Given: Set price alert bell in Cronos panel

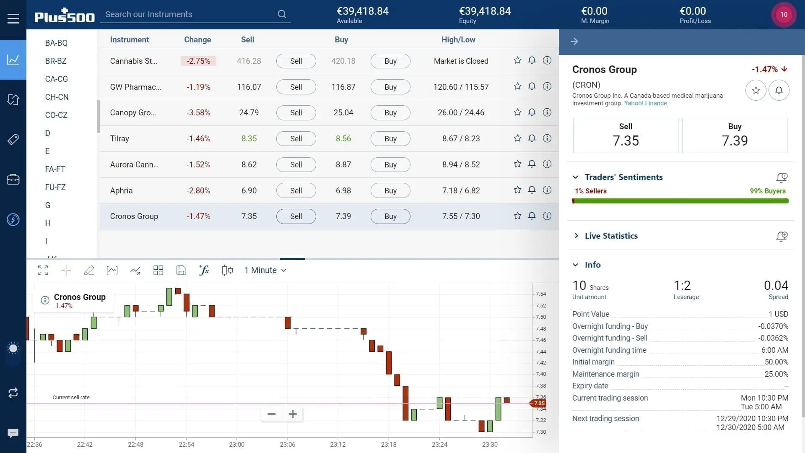Looking at the screenshot, I should (779, 90).
